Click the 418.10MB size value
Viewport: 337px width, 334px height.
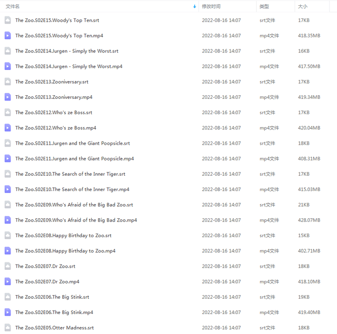309,281
